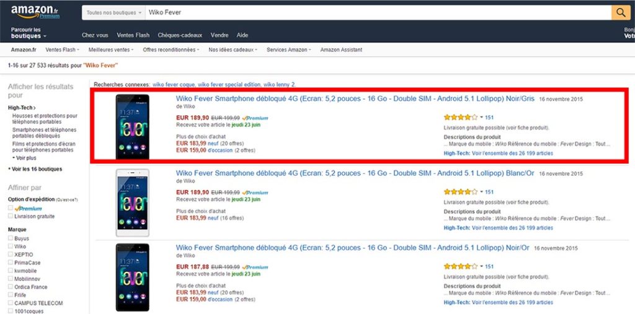Click the orange search magnifier button
635x314 pixels.
620,12
